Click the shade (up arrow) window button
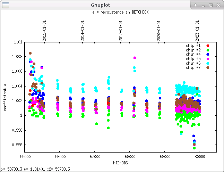The image size is (224, 172). tap(196, 5)
